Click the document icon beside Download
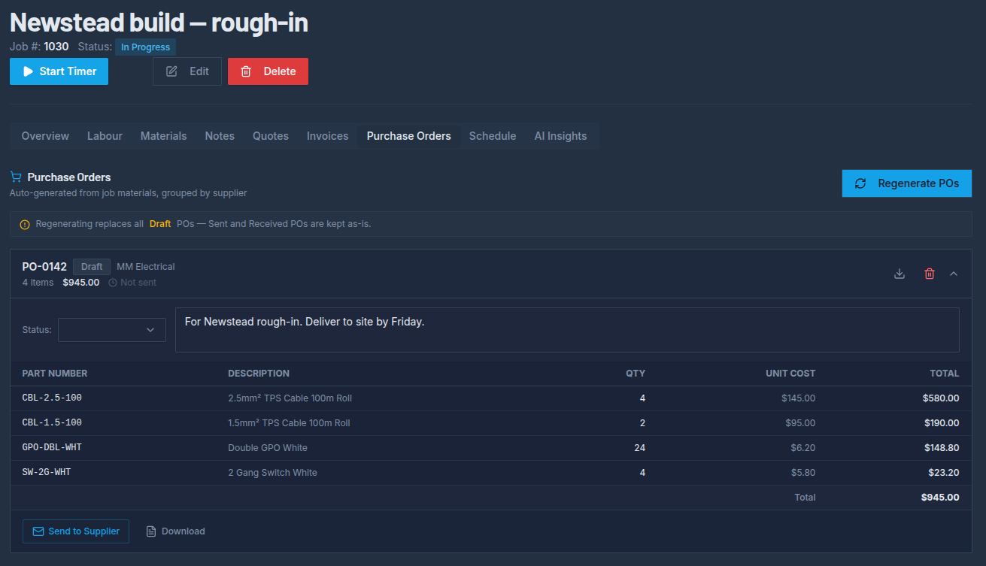 click(x=151, y=531)
